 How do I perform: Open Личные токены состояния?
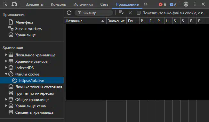tap(38, 87)
